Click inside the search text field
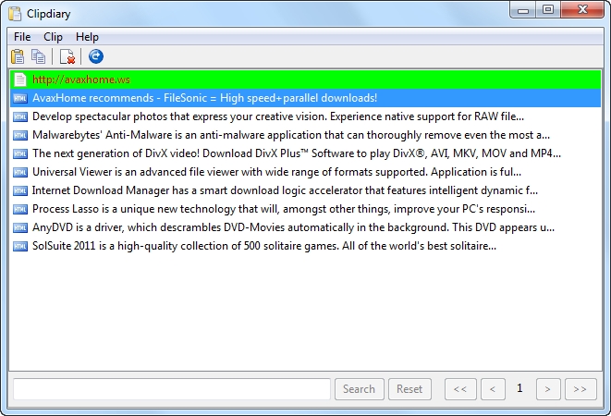The image size is (611, 416). 172,389
